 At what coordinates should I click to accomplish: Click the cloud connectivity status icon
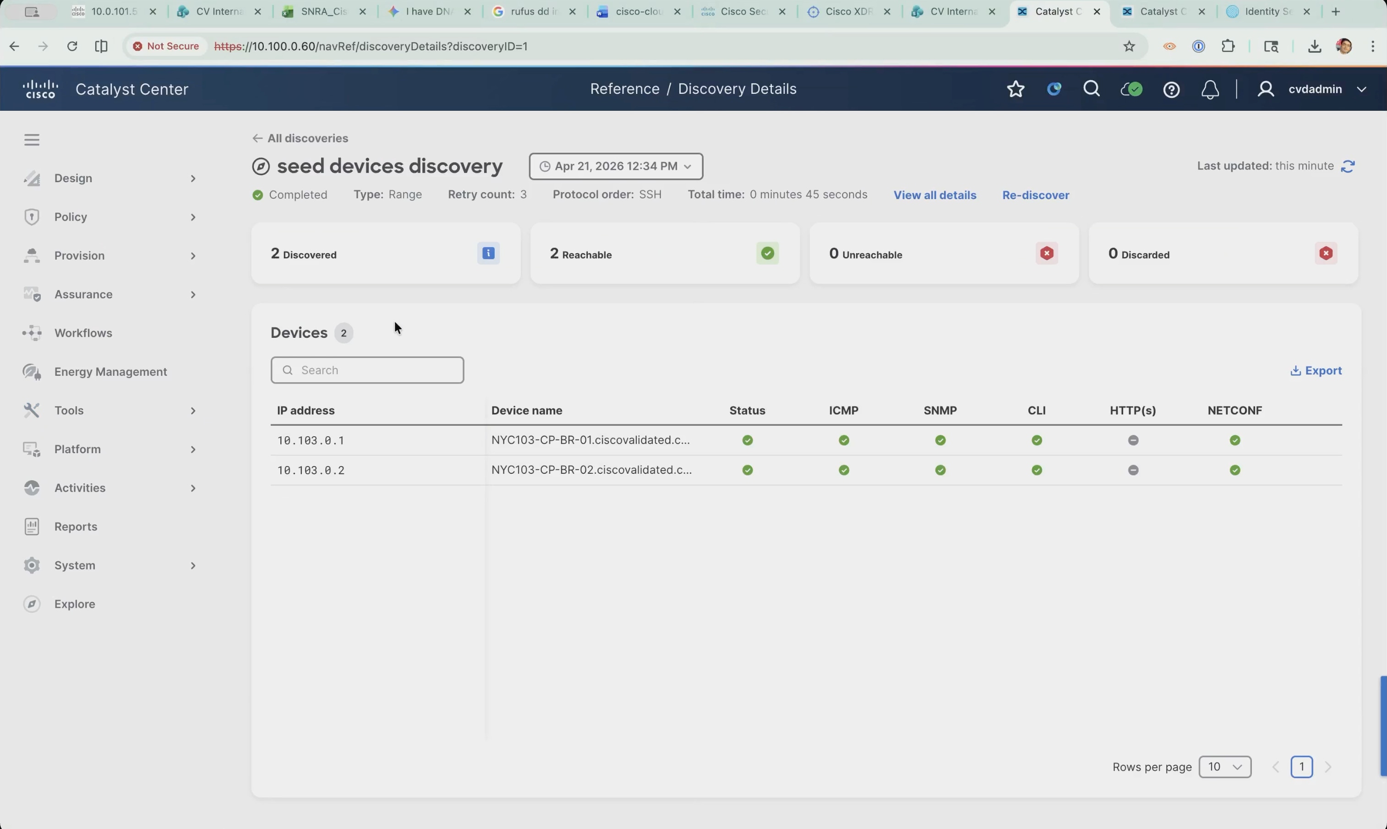1131,89
